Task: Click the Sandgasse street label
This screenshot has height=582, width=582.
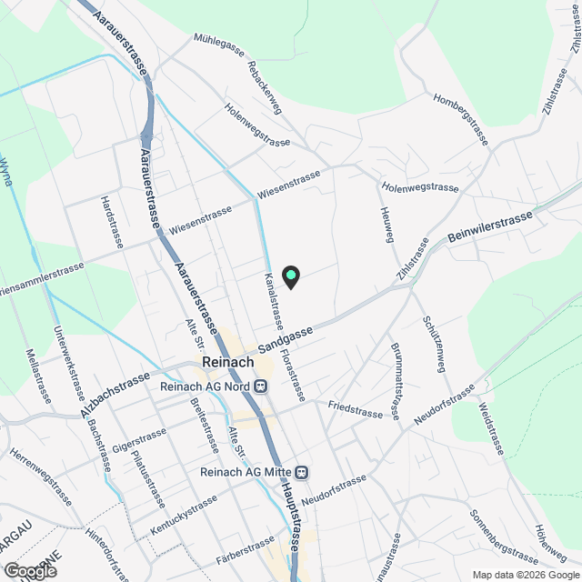Action: 286,340
